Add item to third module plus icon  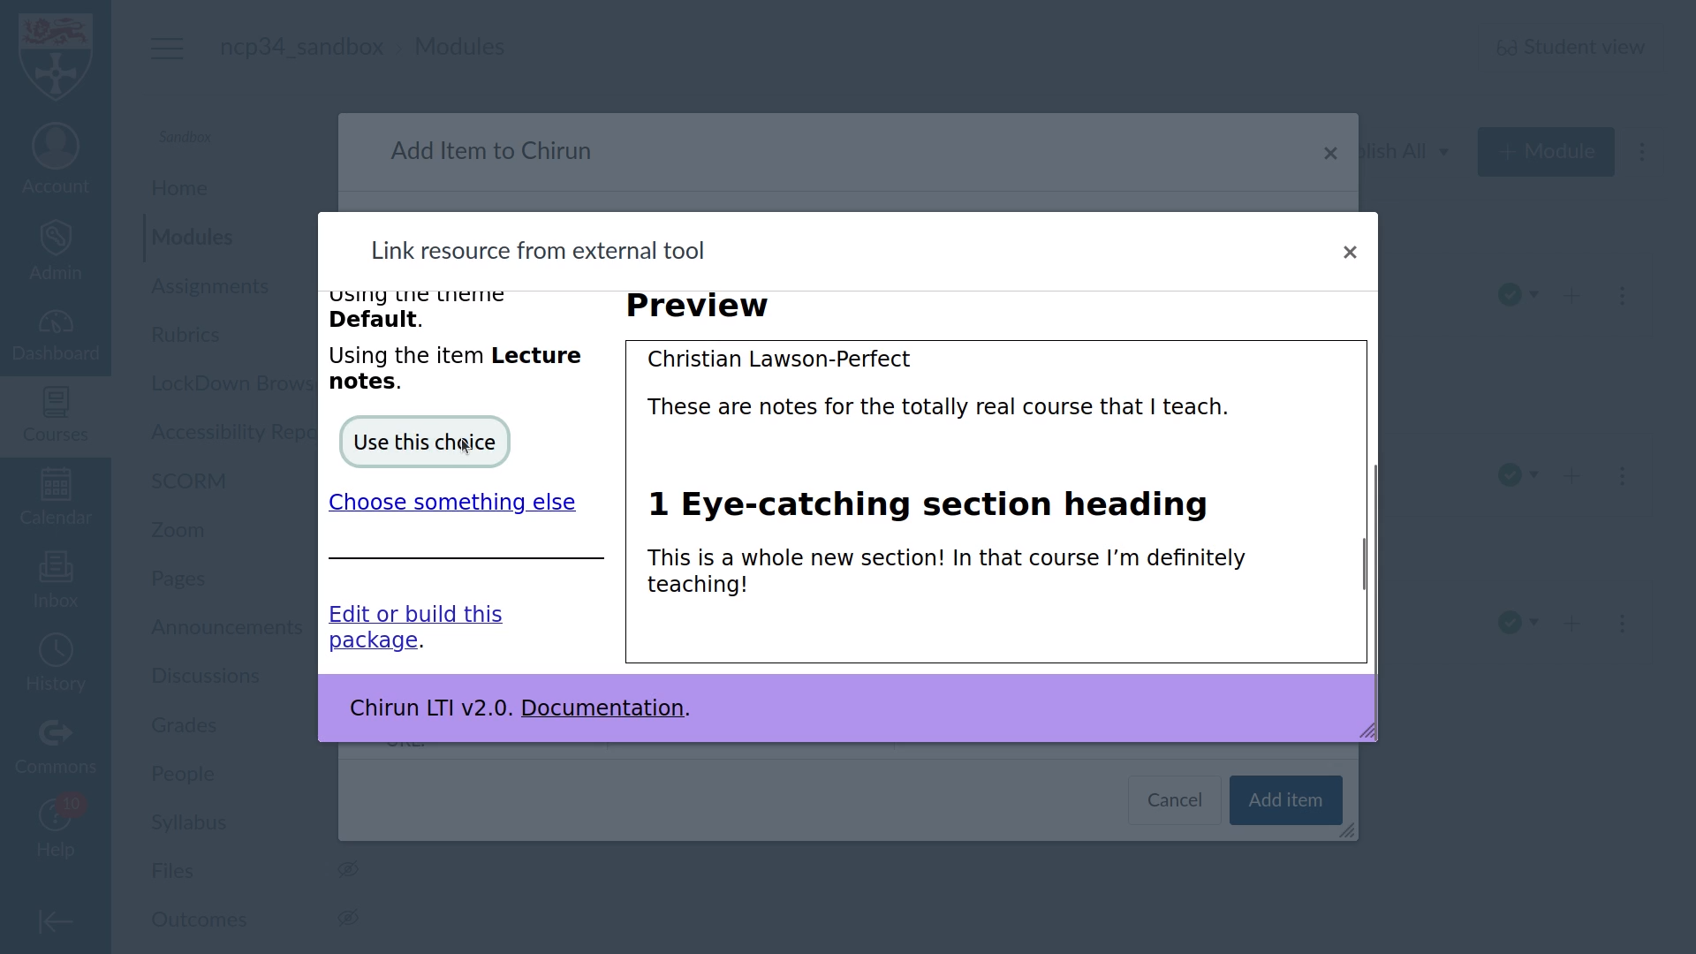tap(1571, 625)
